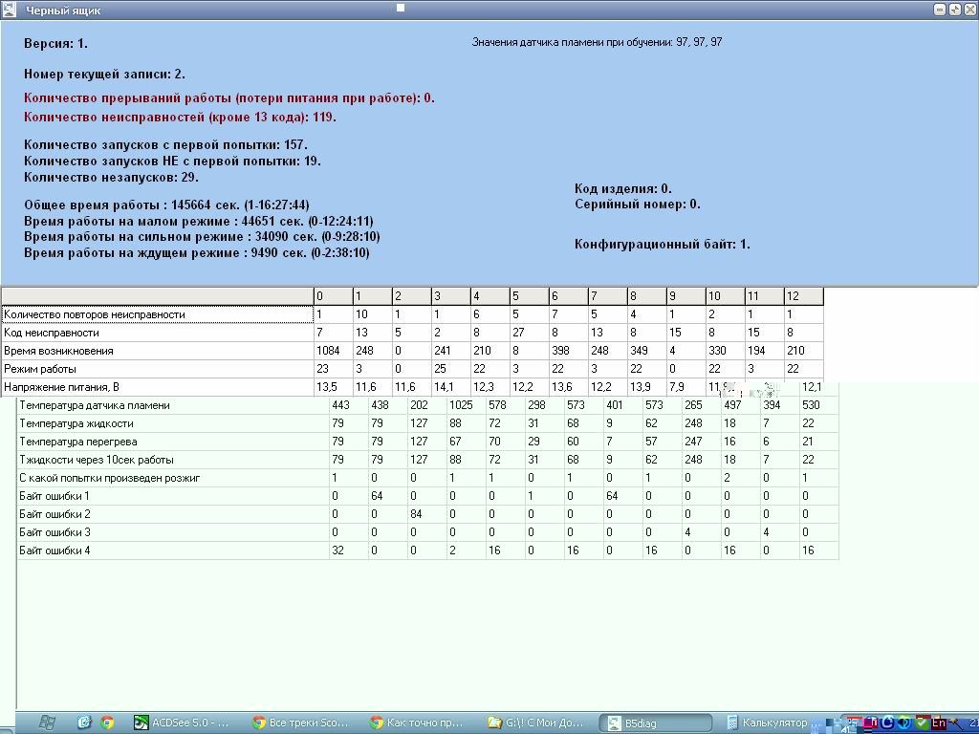Screen dimensions: 979x734
Task: Click the 'Байт ошибки 1' row label
Action: pyautogui.click(x=173, y=496)
